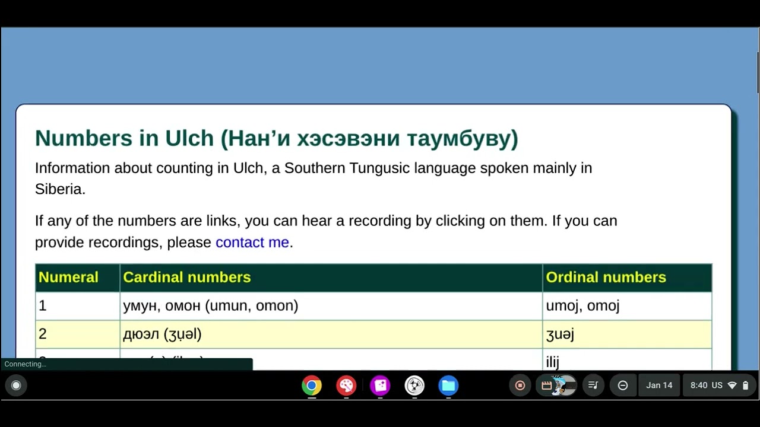Open the screen capture thumbnail tray
Image resolution: width=760 pixels, height=427 pixels.
[x=556, y=385]
